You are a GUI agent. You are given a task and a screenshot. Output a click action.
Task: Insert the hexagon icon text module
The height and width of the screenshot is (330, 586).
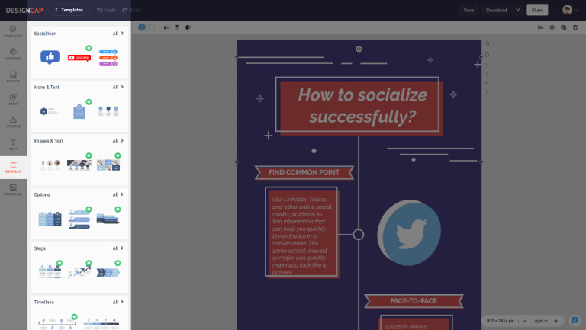pyautogui.click(x=50, y=111)
